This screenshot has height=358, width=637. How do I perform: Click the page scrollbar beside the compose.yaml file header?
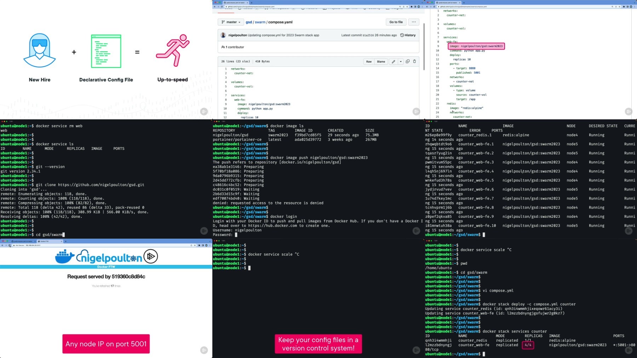424,46
